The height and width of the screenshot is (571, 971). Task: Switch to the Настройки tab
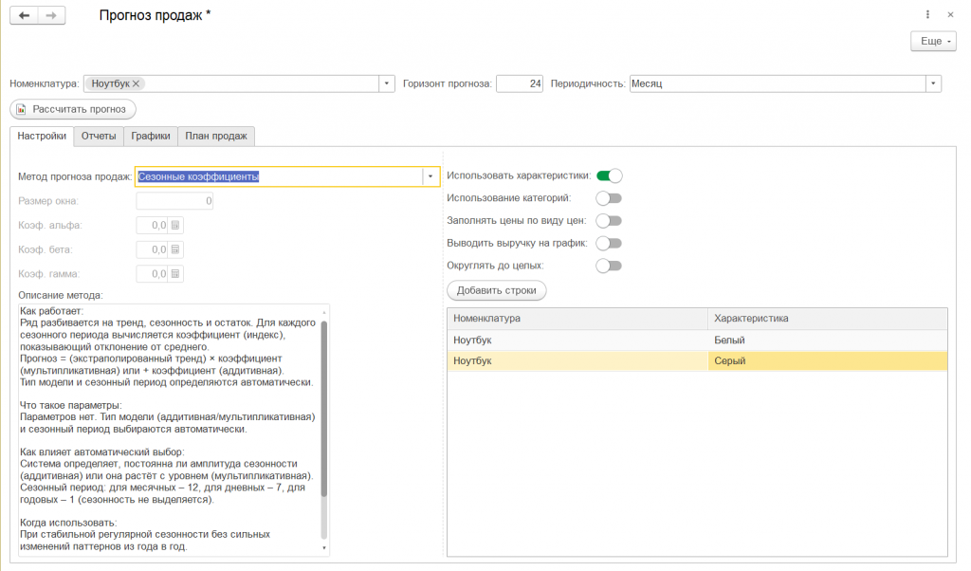pos(42,136)
